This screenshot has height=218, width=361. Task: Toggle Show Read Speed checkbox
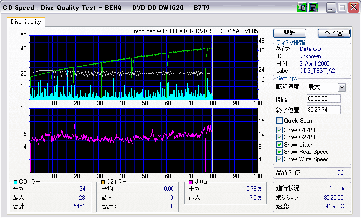click(279, 152)
